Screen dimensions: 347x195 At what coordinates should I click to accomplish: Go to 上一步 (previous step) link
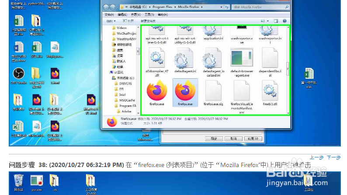pos(317,157)
